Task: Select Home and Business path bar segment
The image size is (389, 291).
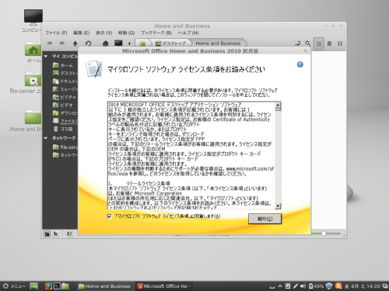Action: [x=218, y=43]
